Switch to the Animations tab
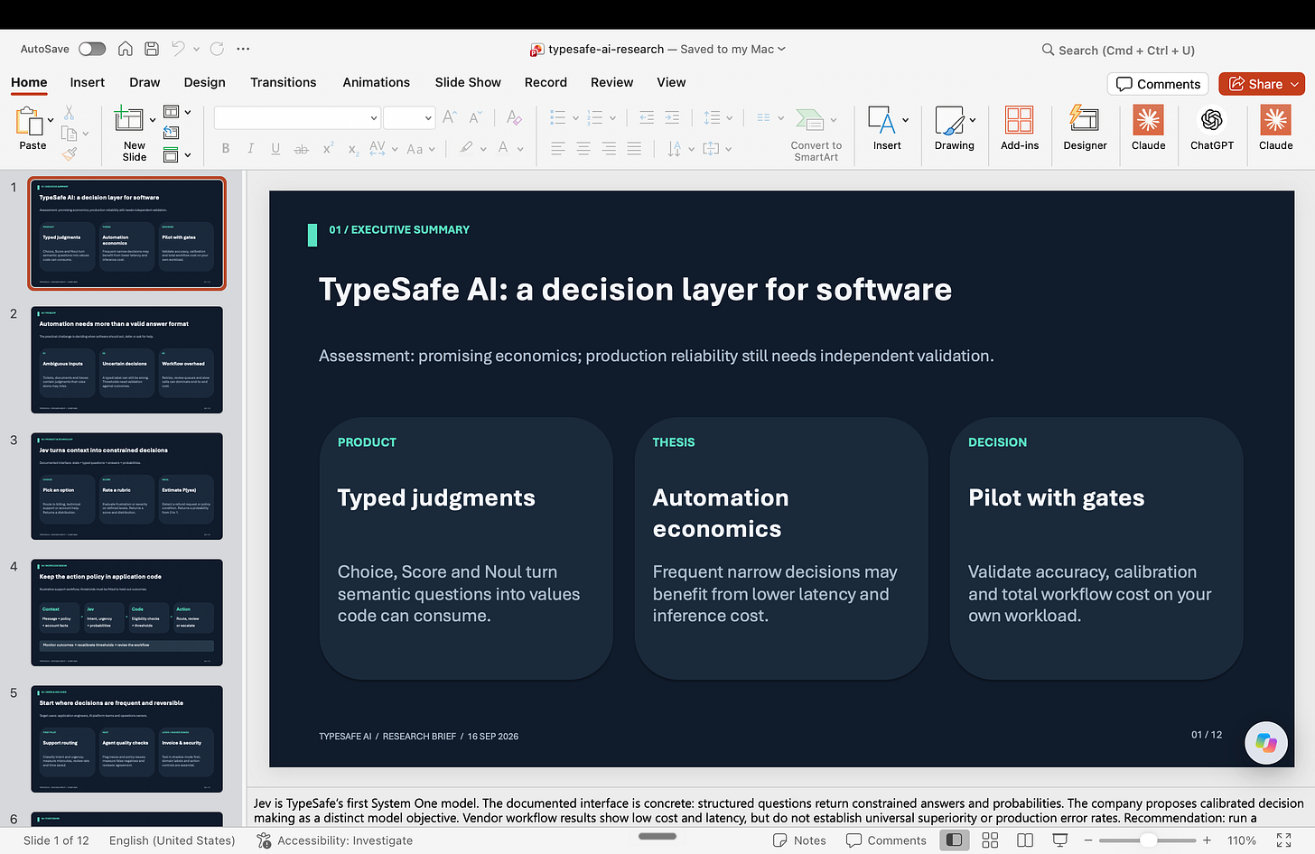Image resolution: width=1315 pixels, height=854 pixels. [377, 82]
